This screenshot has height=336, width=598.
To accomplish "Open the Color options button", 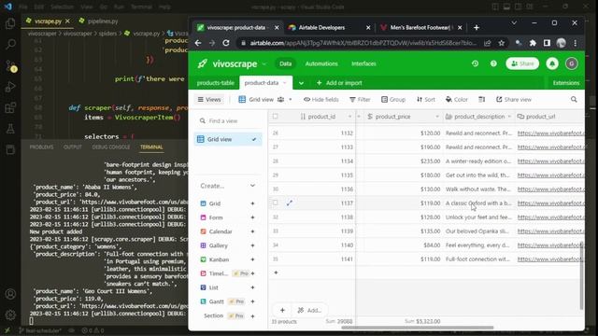I will pos(456,100).
